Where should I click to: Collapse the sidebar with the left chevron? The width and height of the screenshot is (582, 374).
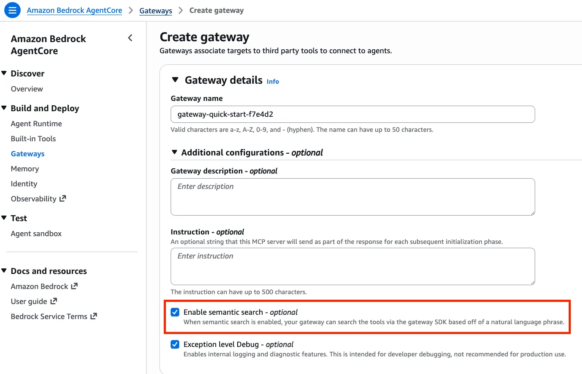tap(130, 38)
